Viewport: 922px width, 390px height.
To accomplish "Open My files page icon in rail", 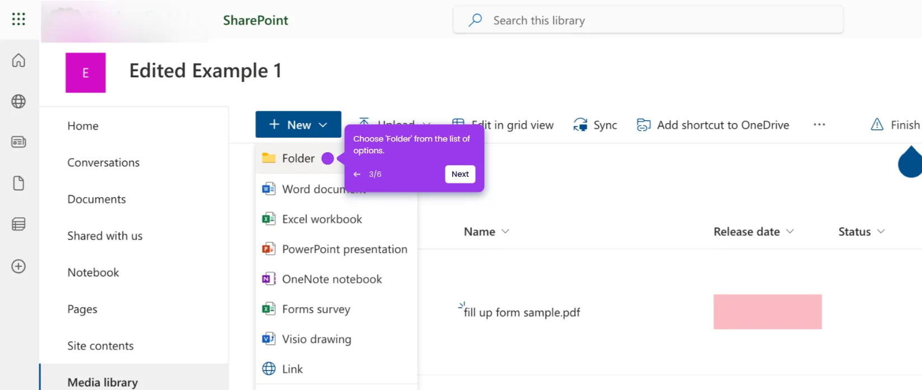I will 18,184.
